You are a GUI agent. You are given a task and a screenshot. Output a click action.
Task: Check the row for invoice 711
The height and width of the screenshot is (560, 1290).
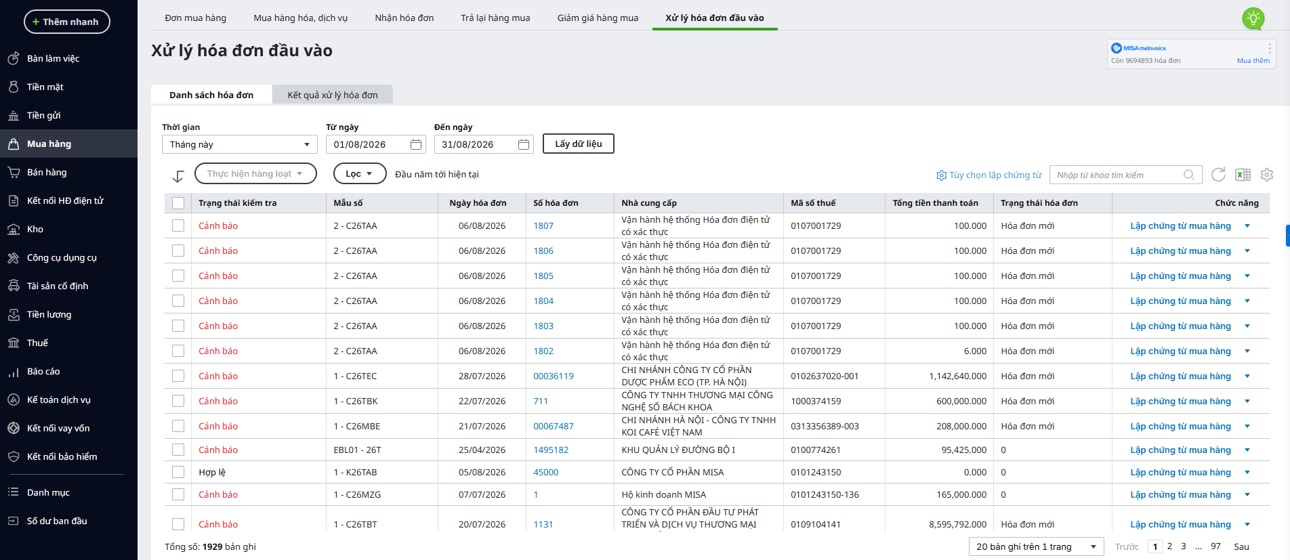178,401
